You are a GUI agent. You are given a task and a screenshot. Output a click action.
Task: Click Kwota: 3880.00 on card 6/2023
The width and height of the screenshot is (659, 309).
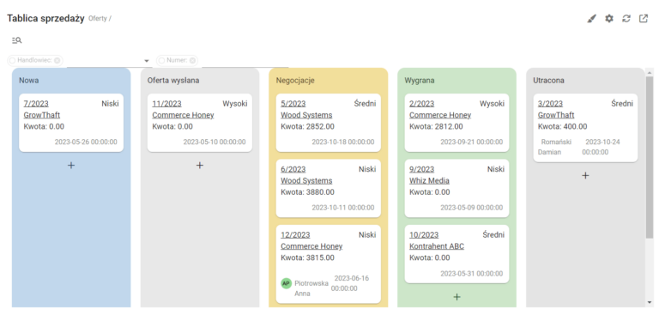pos(308,192)
